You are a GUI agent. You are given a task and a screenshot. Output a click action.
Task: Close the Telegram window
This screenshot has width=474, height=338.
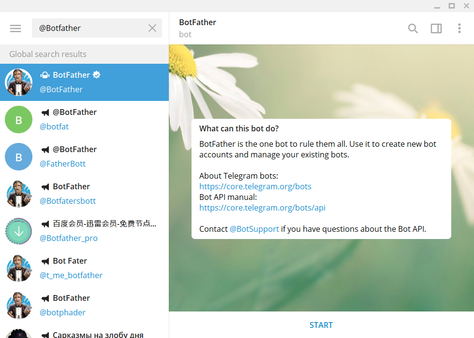(466, 6)
